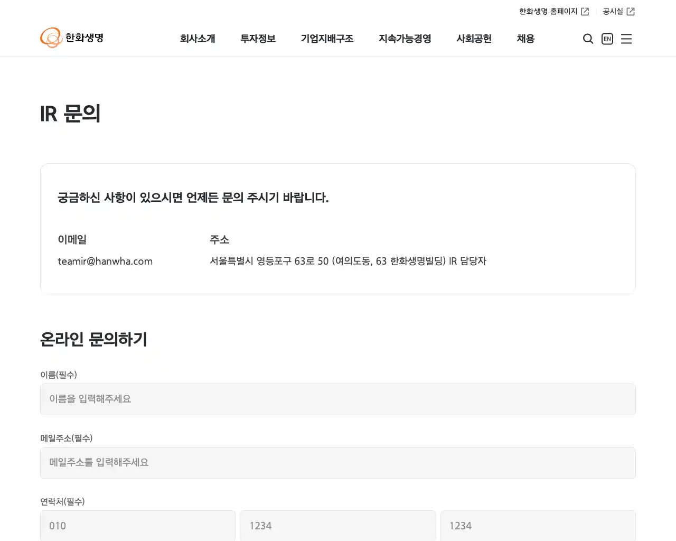Go to the 채용 page
676x541 pixels.
[x=525, y=39]
